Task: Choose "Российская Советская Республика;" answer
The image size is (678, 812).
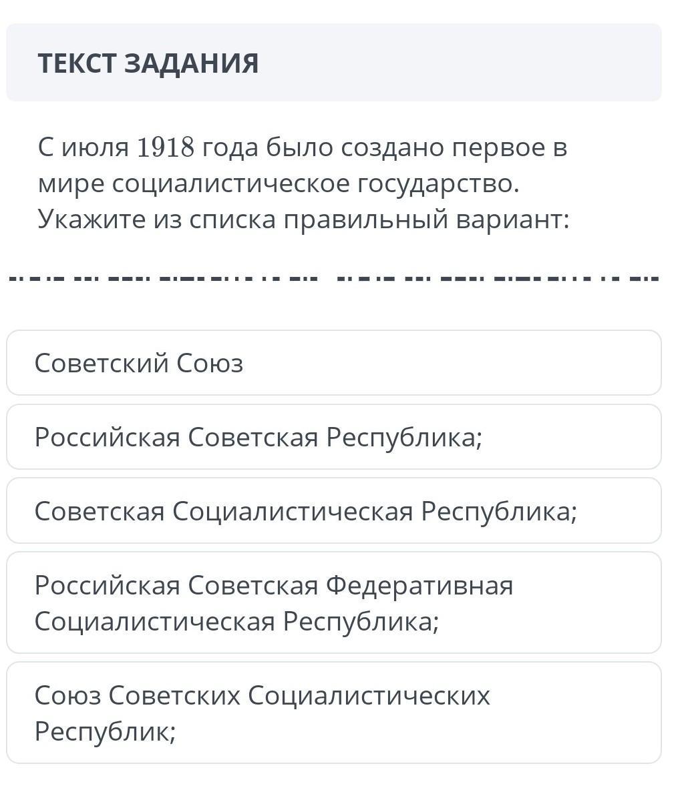Action: (x=333, y=437)
